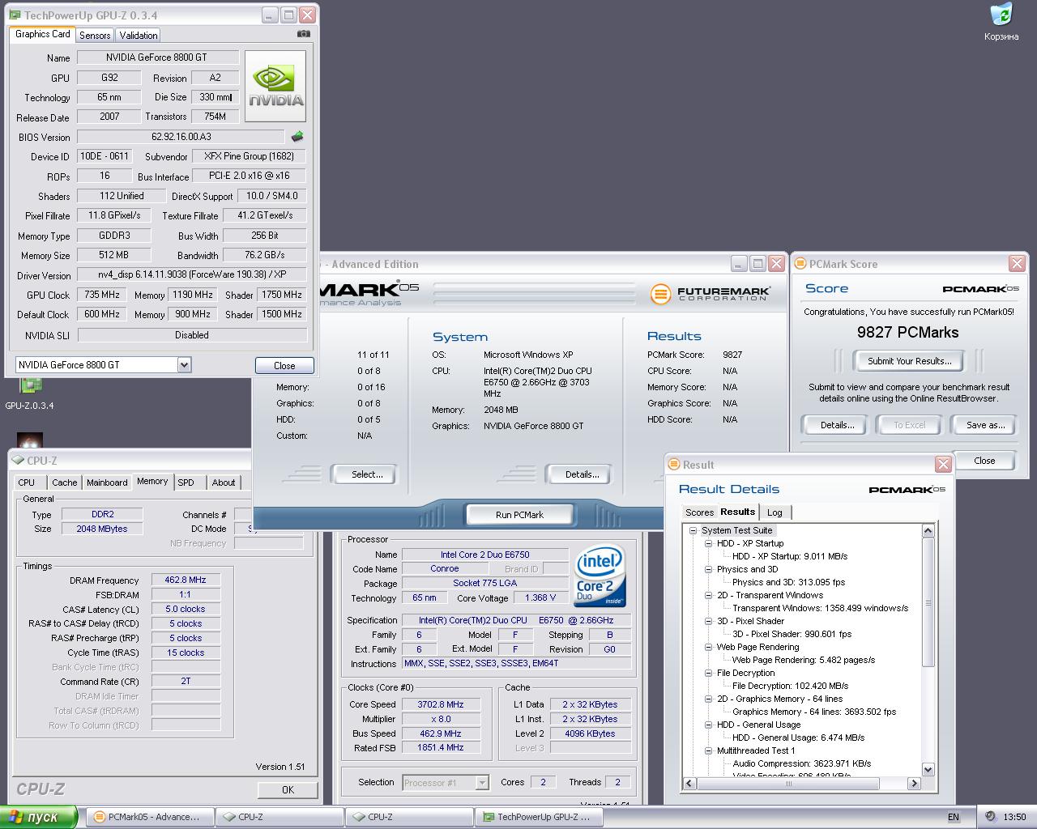
Task: Collapse the Multithreaded Test 1 node
Action: pos(708,750)
